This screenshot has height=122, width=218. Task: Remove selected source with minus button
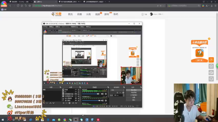click(x=66, y=103)
